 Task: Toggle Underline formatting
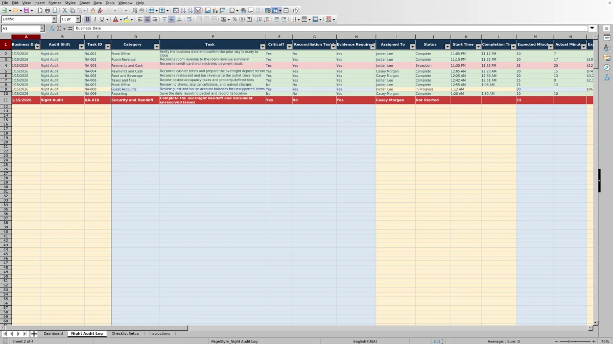click(102, 19)
